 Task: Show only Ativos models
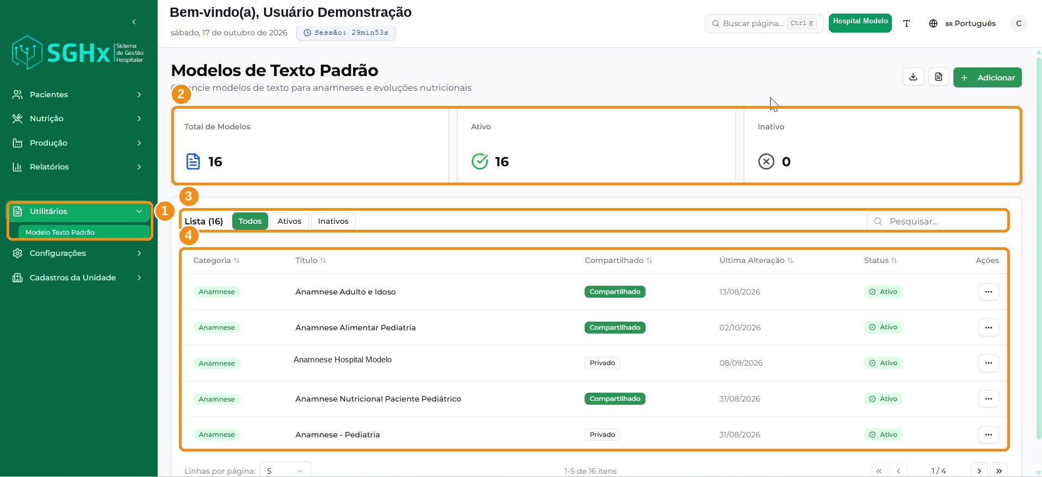tap(289, 221)
